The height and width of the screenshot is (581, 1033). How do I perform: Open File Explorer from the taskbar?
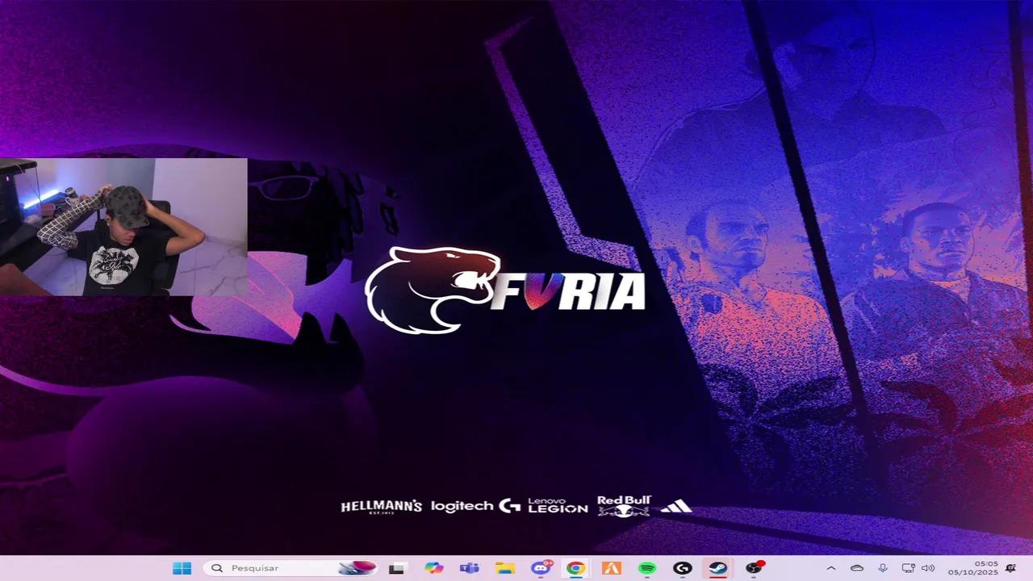pyautogui.click(x=504, y=568)
